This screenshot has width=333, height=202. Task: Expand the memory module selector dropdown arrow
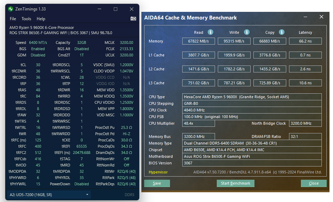point(87,195)
